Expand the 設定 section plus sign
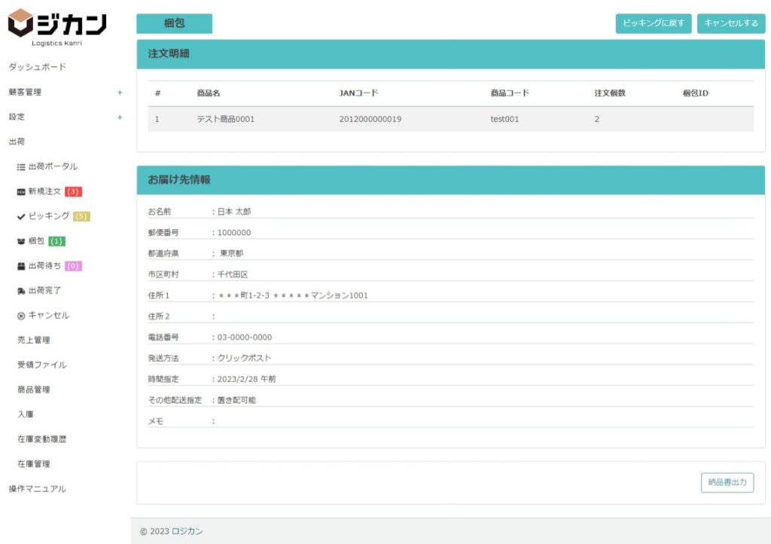Viewport: 771px width, 544px height. [x=120, y=118]
